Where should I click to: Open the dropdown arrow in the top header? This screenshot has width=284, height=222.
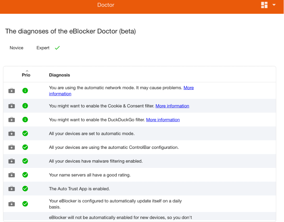click(274, 5)
